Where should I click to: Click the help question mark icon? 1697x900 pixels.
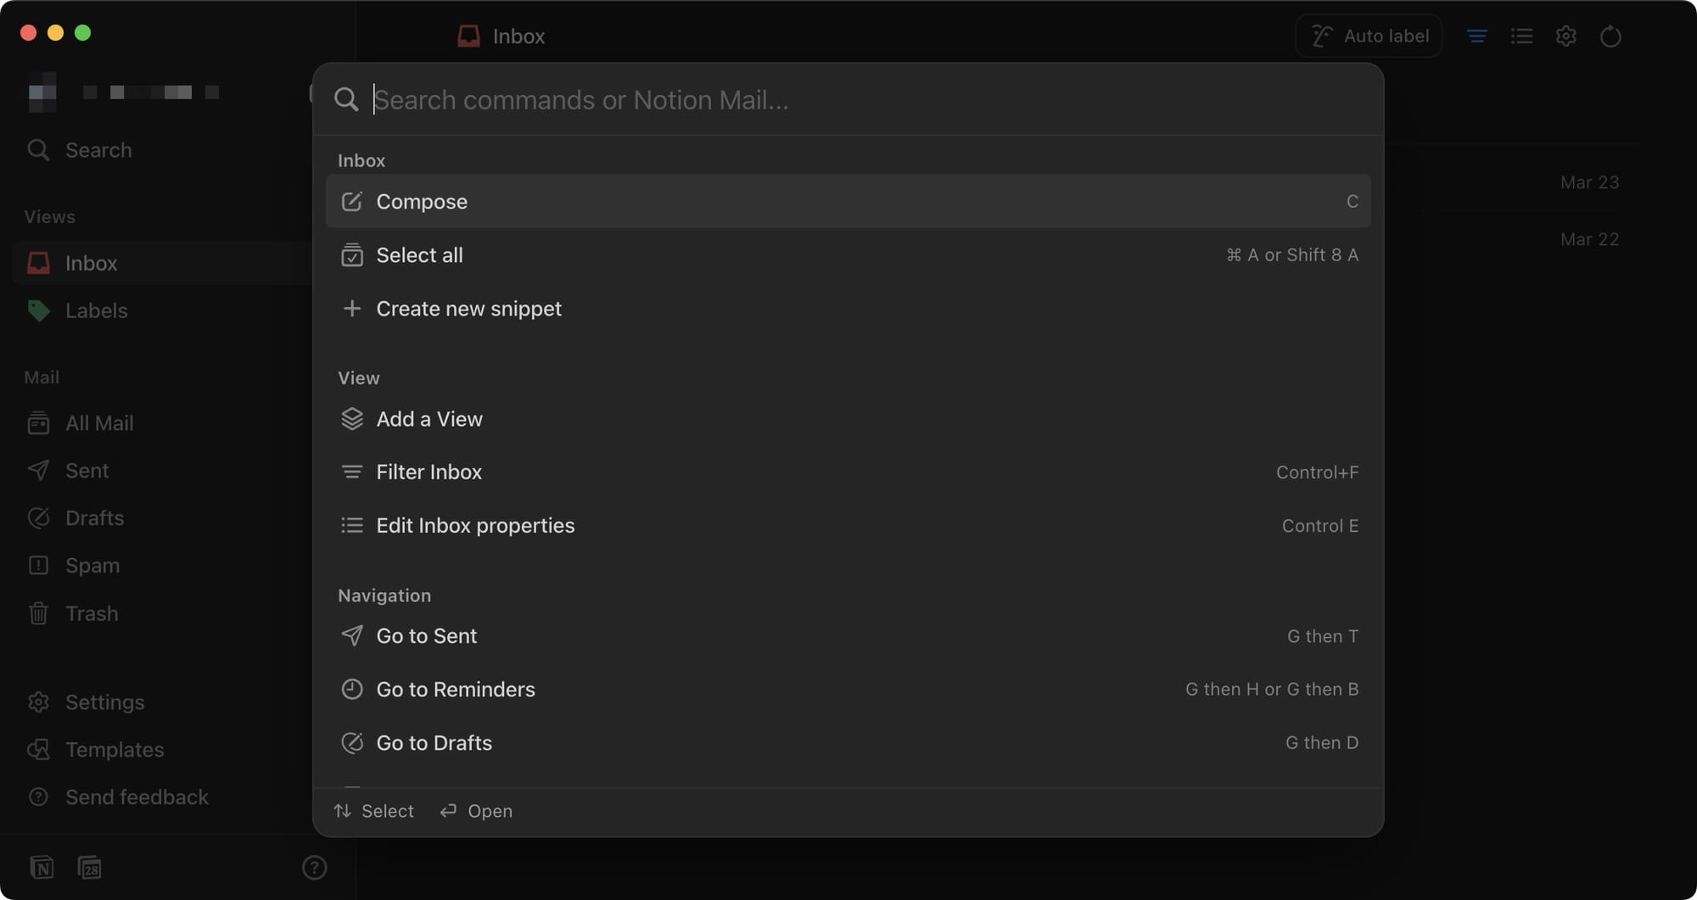tap(314, 868)
